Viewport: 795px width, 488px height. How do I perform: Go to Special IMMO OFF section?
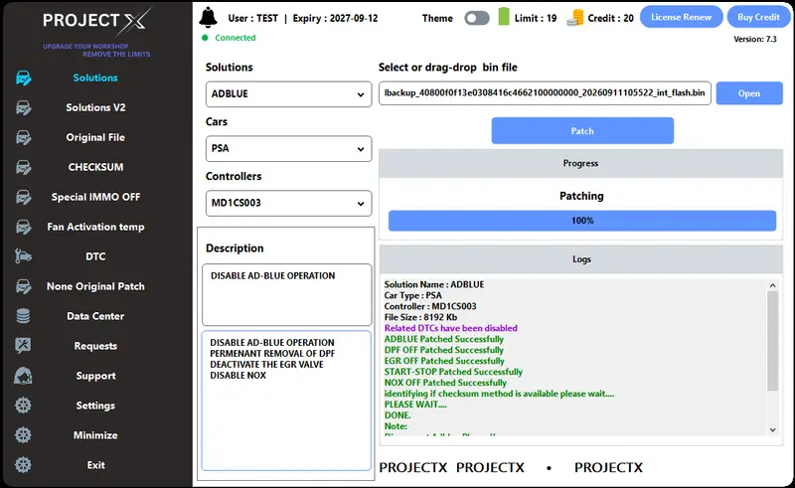pos(95,197)
